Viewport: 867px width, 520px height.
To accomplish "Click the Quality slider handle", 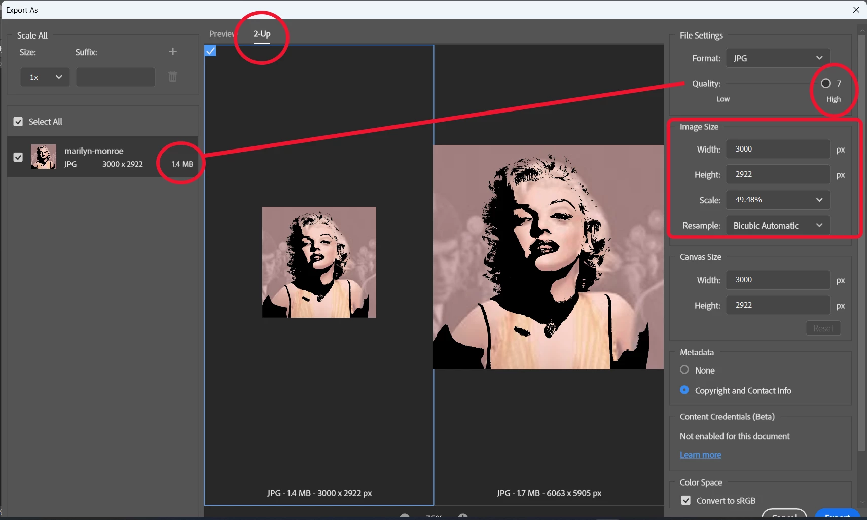I will tap(826, 83).
